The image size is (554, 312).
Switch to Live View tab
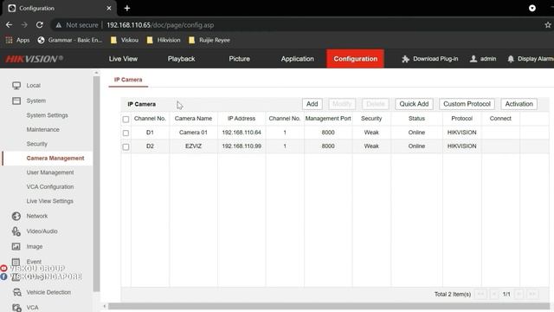(x=123, y=59)
